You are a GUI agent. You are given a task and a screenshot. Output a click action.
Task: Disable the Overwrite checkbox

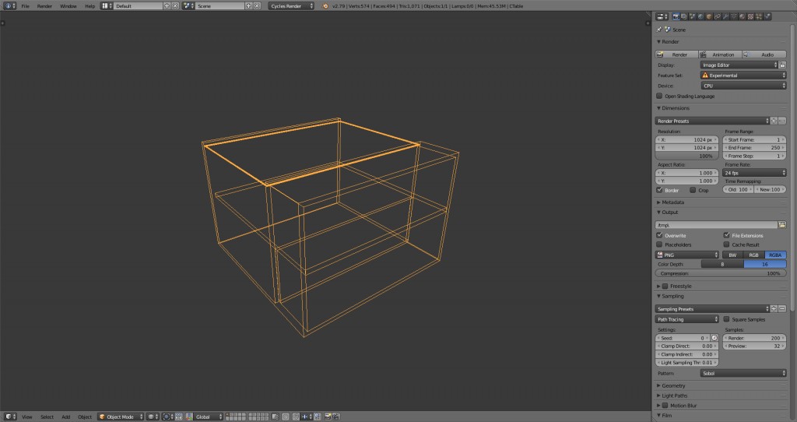660,235
